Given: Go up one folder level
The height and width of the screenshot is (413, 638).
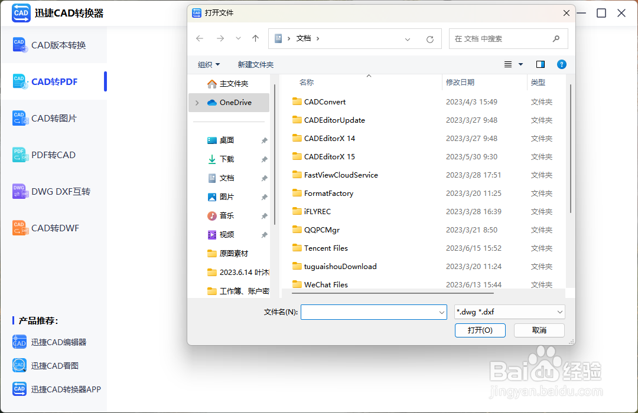Looking at the screenshot, I should [256, 38].
